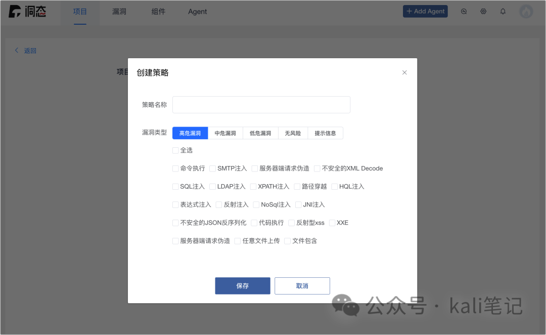Image resolution: width=546 pixels, height=335 pixels.
Task: Check the JNI注入 checkbox
Action: click(298, 204)
